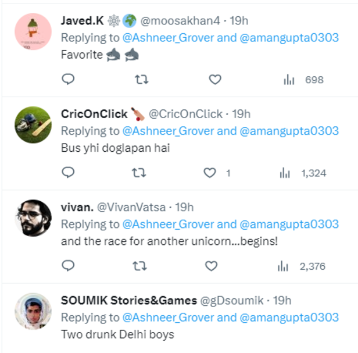
Task: Open vivan's profile avatar
Action: pos(33,218)
